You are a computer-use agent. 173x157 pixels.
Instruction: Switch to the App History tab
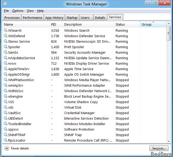pyautogui.click(x=54, y=18)
